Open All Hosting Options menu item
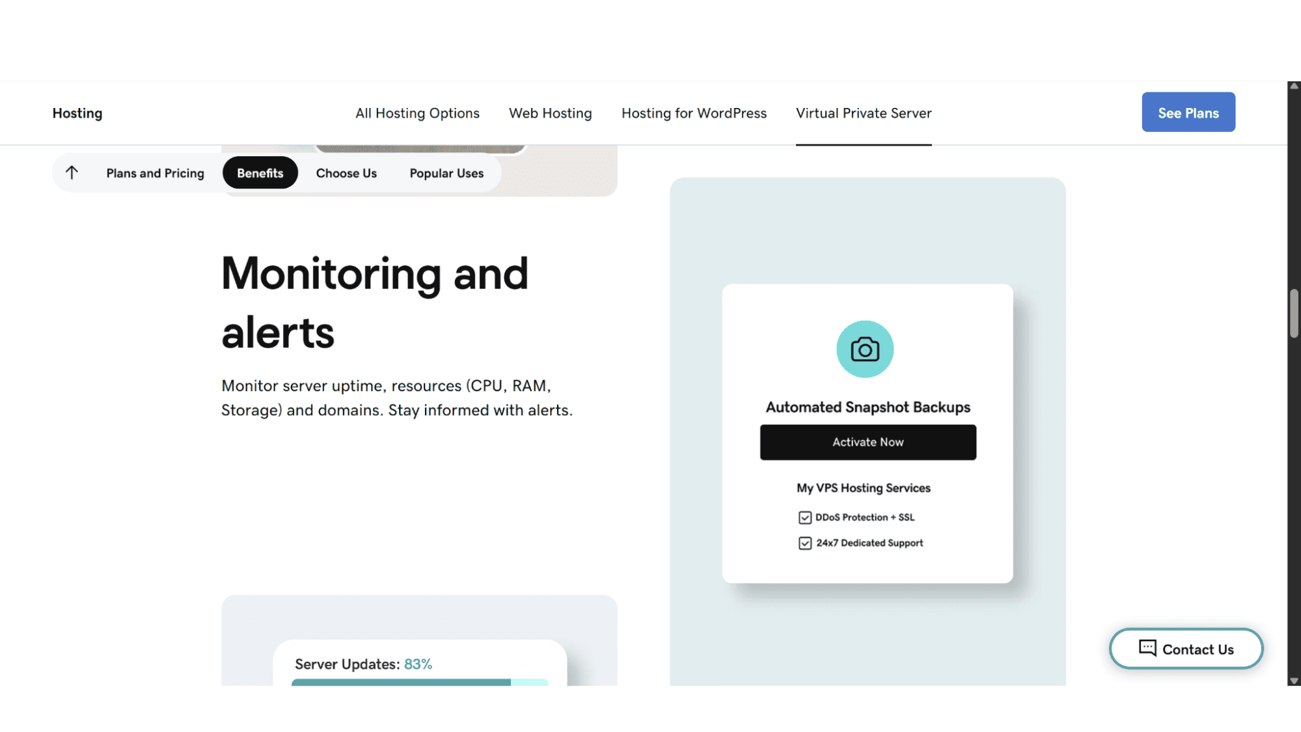The height and width of the screenshot is (732, 1301). [417, 113]
